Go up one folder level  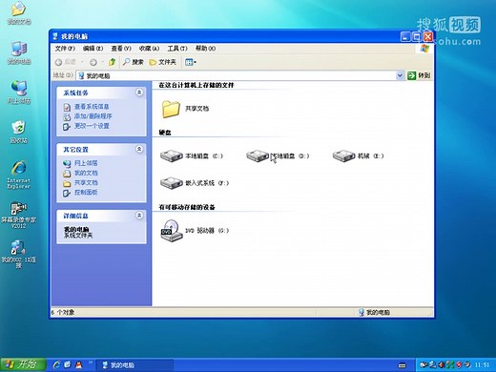click(112, 62)
